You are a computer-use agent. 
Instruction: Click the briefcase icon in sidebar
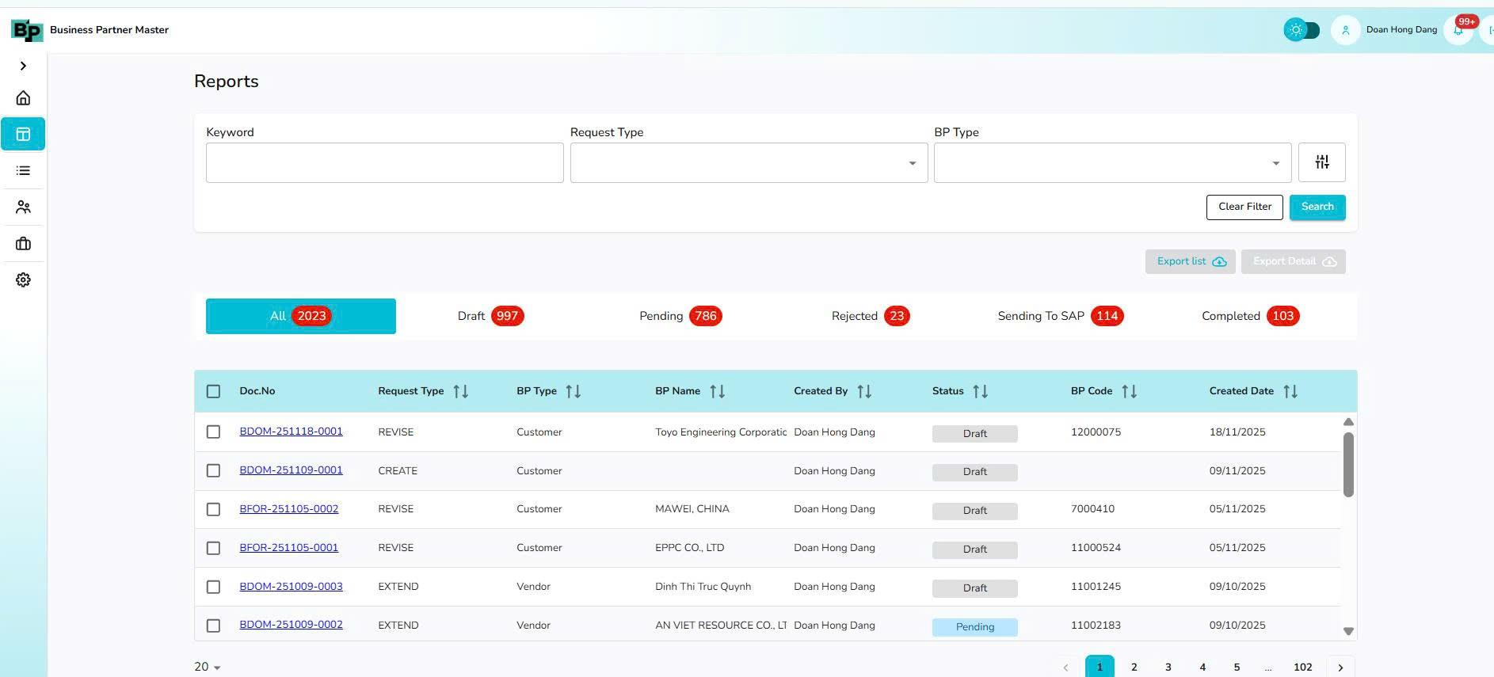pos(23,244)
